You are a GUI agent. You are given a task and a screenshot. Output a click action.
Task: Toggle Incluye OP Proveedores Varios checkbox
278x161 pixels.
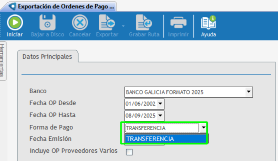(x=129, y=151)
